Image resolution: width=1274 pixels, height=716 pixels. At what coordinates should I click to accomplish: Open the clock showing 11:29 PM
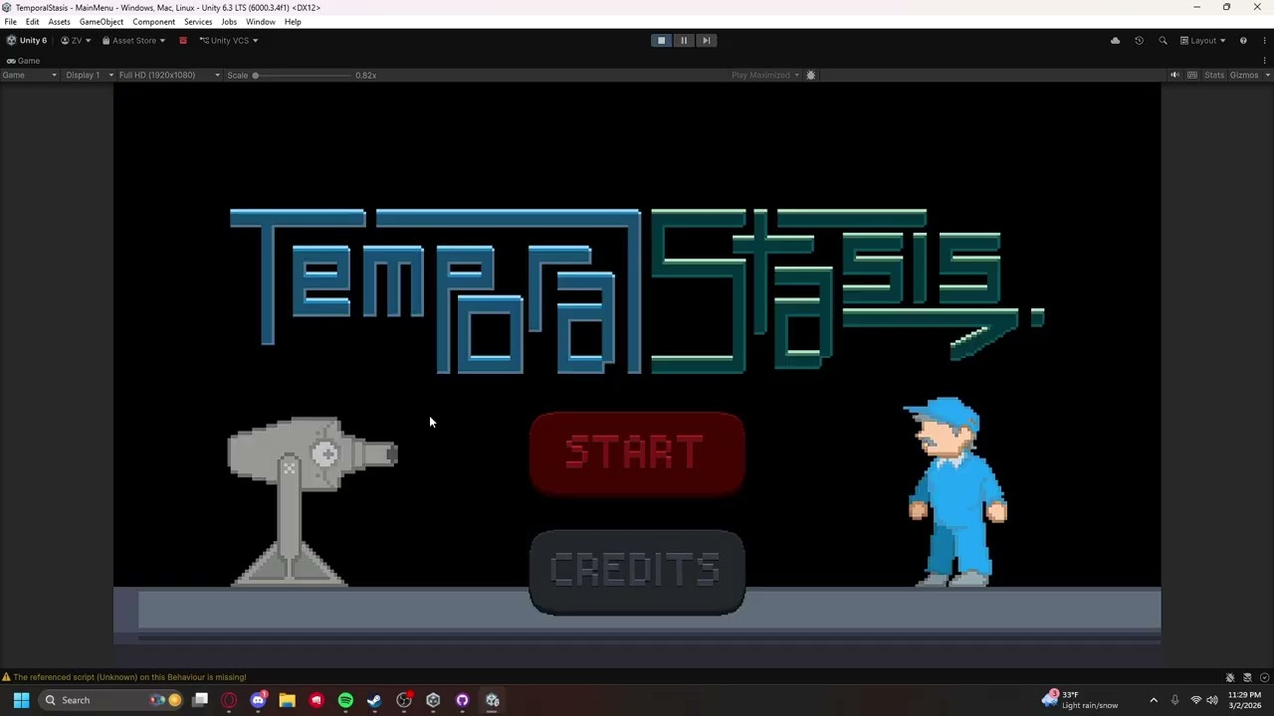click(1244, 700)
